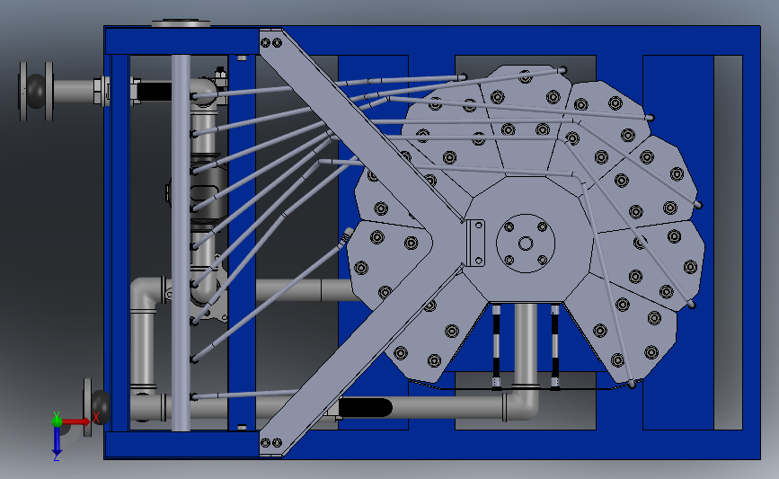
Task: Select the vertical pipe beneath the central hub
Action: coord(526,346)
